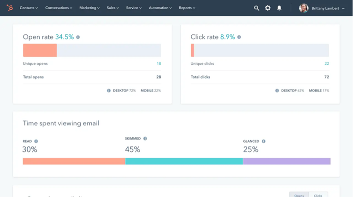This screenshot has width=354, height=198.
Task: Click the orange Open rate bar fill
Action: click(40, 51)
